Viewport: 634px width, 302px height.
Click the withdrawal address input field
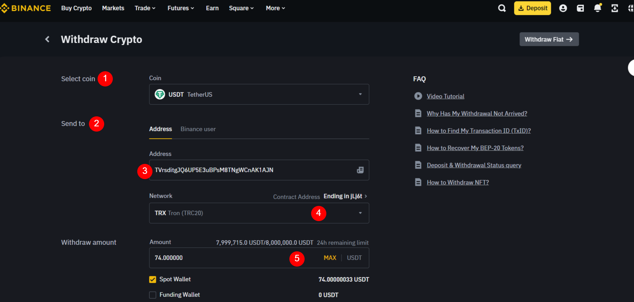(259, 170)
